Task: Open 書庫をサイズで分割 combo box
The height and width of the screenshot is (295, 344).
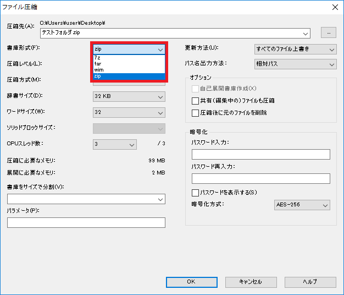Action: coord(86,199)
